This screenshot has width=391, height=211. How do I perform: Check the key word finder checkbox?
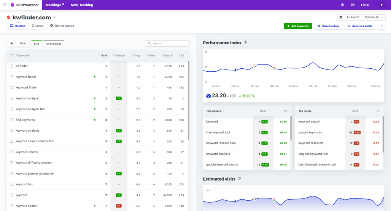coord(11,88)
